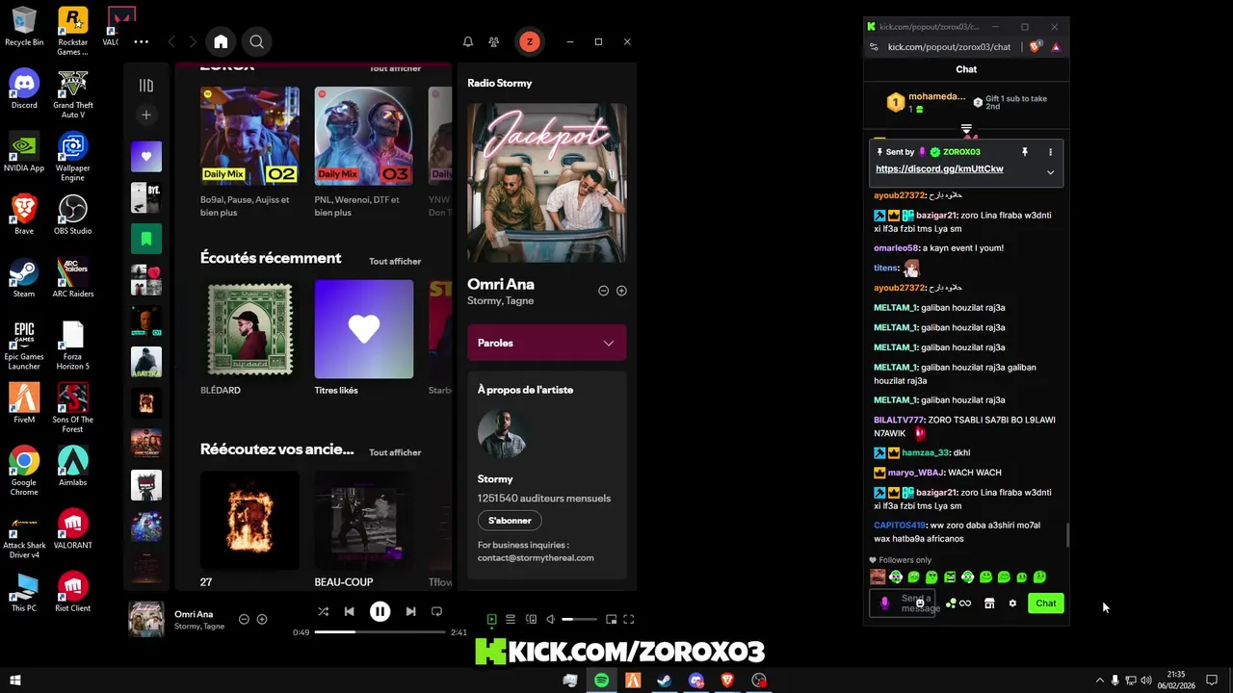
Task: Play Daily Mix 02 card
Action: coord(249,136)
